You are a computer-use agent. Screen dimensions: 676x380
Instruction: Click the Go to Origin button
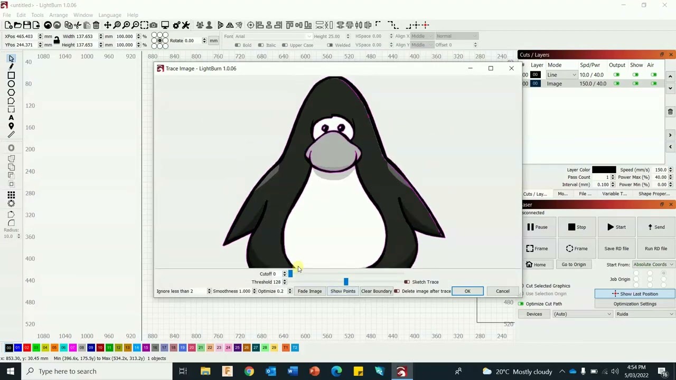pos(574,264)
